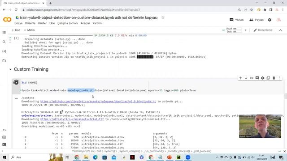Open a new browser tab
Image resolution: width=287 pixels, height=161 pixels.
click(x=50, y=3)
